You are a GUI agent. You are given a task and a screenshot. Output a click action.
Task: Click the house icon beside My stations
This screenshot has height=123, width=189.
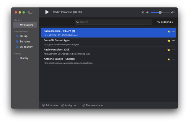[x=17, y=25]
